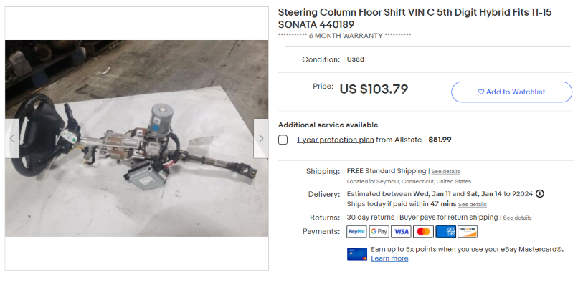Click the Discover card icon
The width and height of the screenshot is (578, 287).
468,231
